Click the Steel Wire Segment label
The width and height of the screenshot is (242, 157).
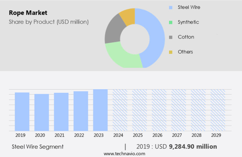pos(38,147)
